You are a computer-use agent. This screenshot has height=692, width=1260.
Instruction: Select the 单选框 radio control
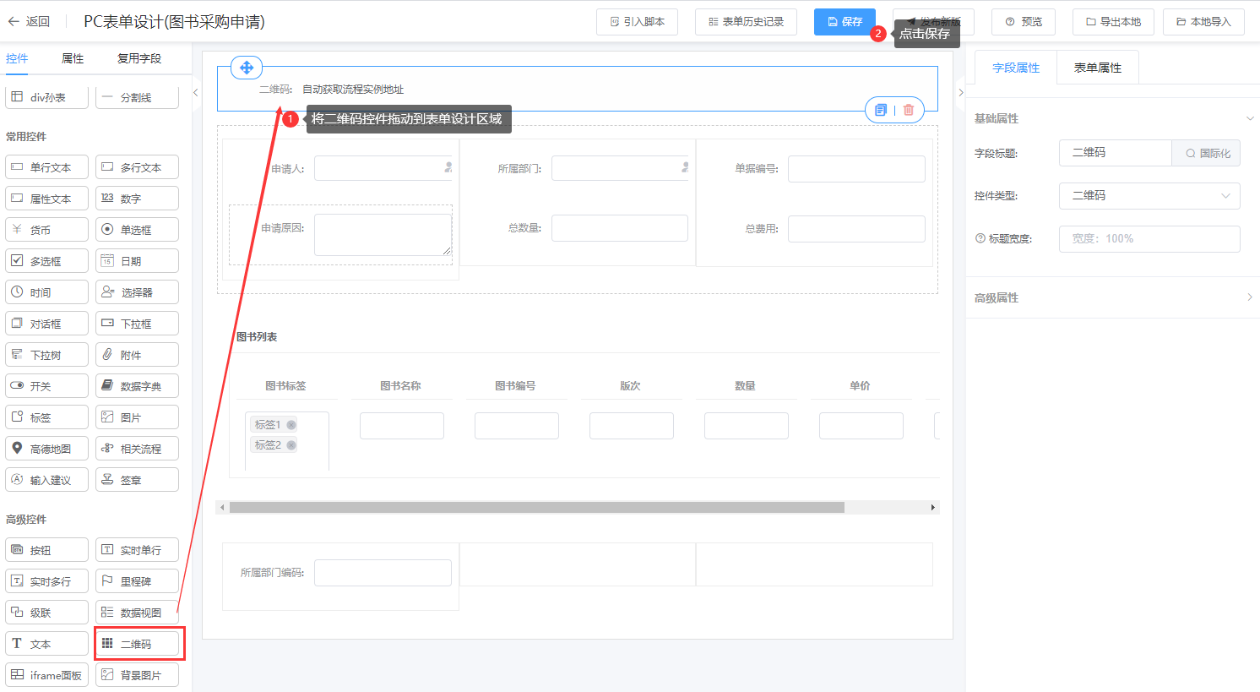point(137,230)
